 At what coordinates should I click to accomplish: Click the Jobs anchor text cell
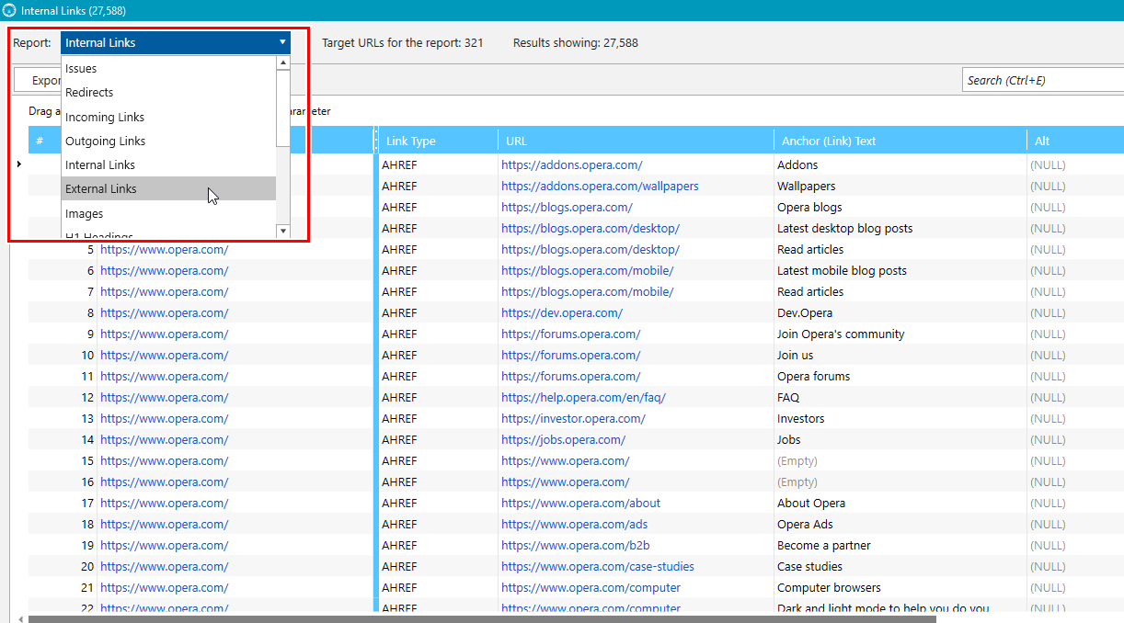click(x=900, y=439)
